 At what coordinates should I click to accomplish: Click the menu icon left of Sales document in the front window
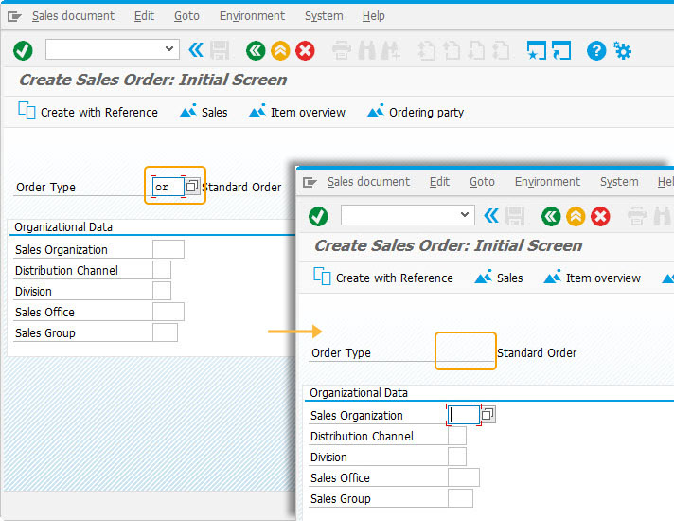pyautogui.click(x=310, y=182)
